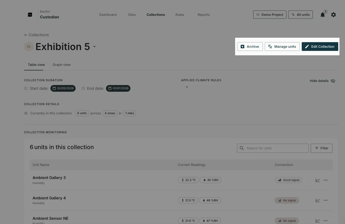Open Sites in the navigation

(132, 15)
